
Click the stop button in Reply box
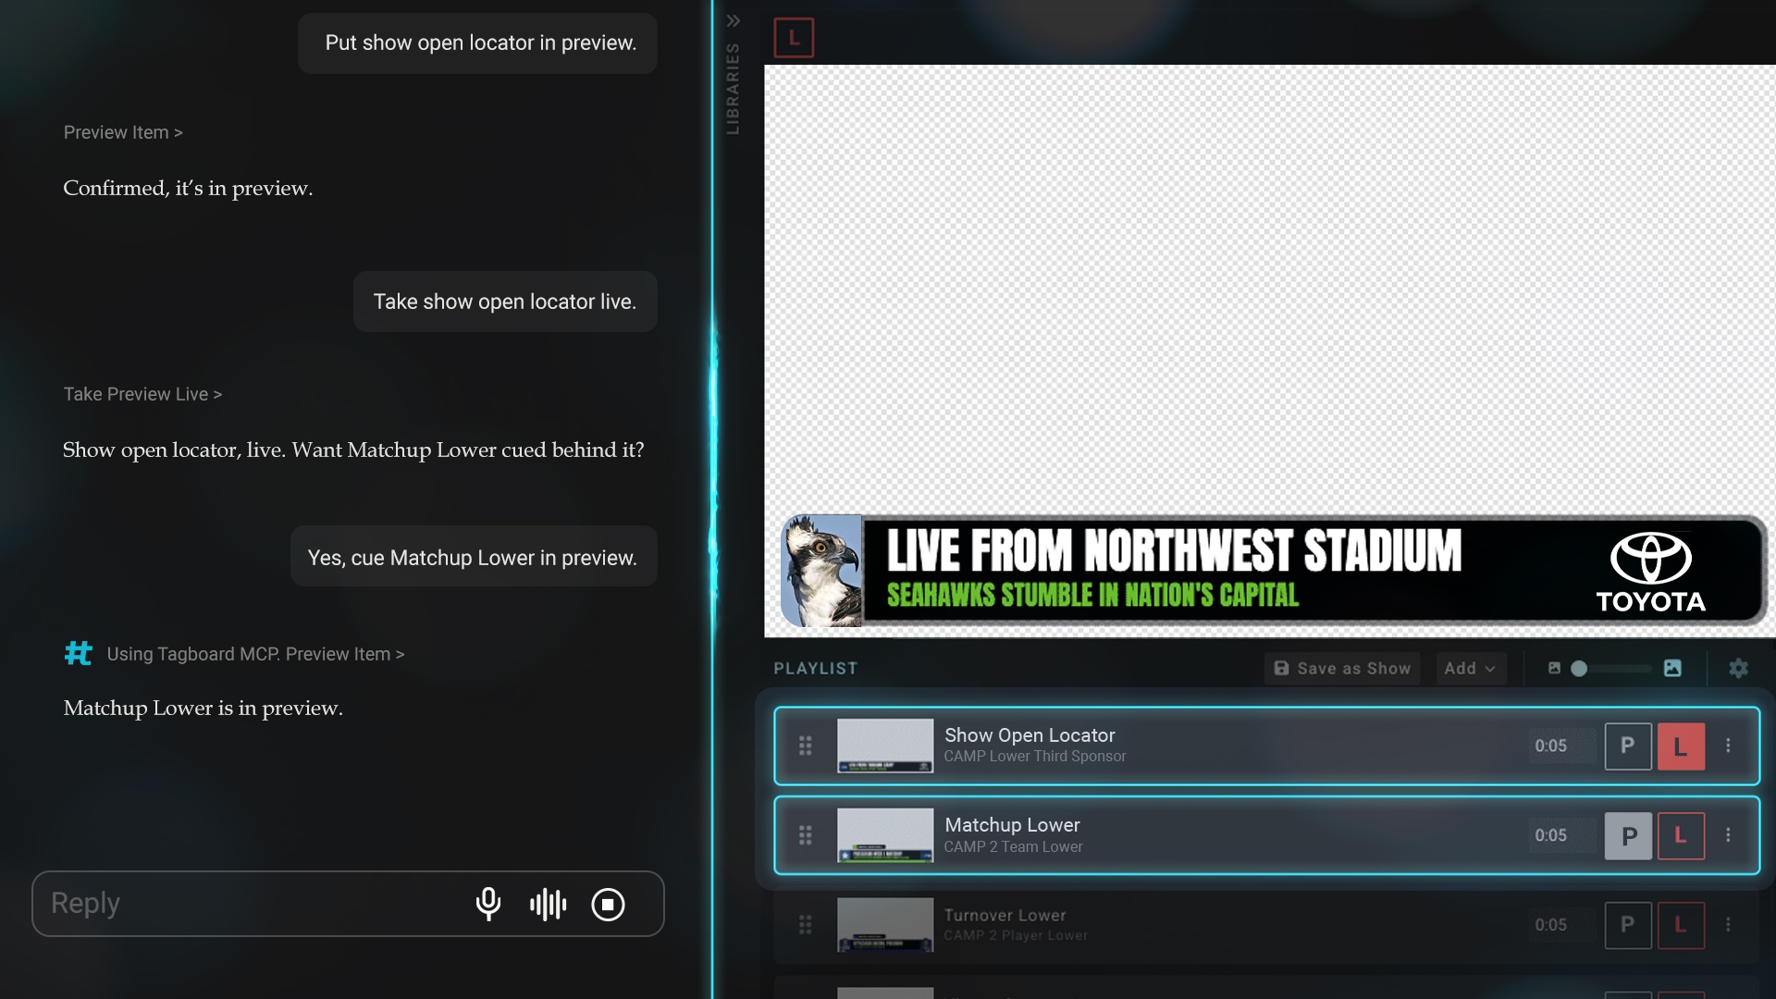tap(608, 904)
